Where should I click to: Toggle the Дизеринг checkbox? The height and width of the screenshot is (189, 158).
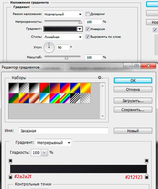87,14
